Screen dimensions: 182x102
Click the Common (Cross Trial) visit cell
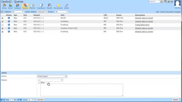tap(69, 28)
